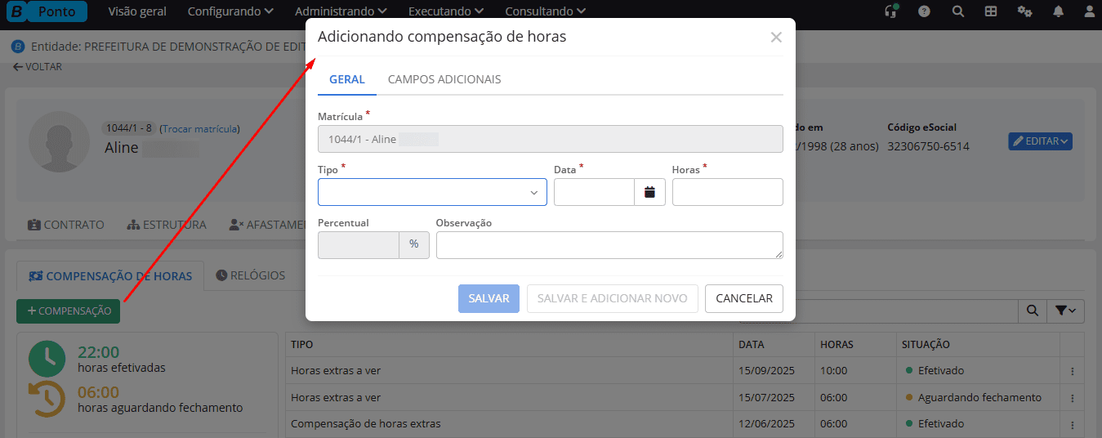Screen dimensions: 1102x438
Task: Open the Configurando menu
Action: coord(230,11)
